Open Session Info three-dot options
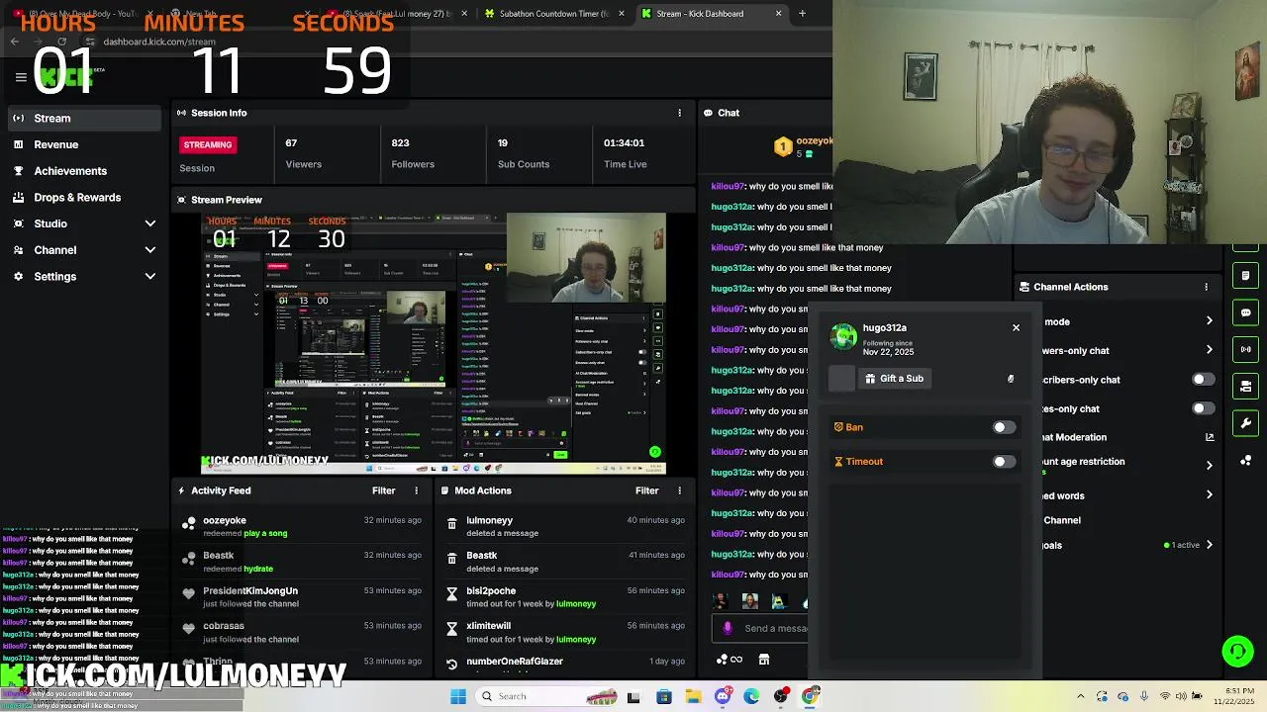Viewport: 1267px width, 712px height. pos(679,113)
